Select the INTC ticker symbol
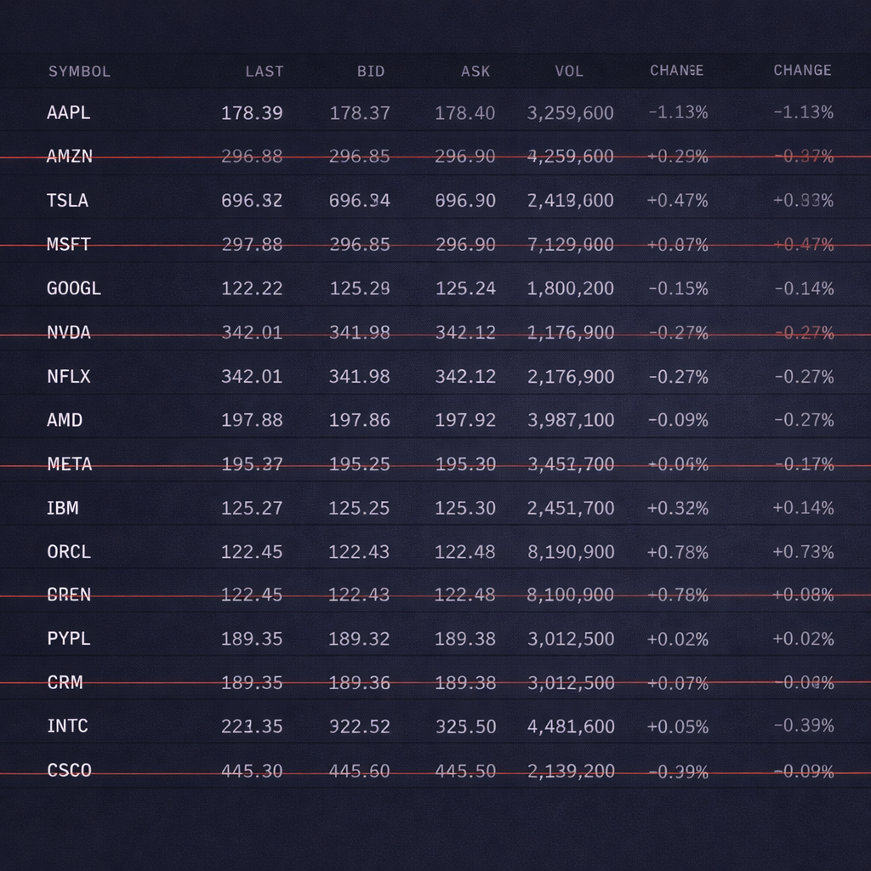Image resolution: width=871 pixels, height=871 pixels. click(x=67, y=726)
